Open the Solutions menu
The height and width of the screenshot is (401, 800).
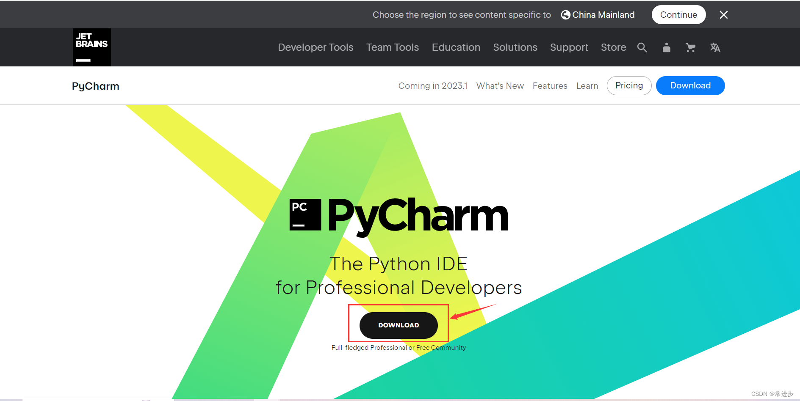[x=515, y=47]
